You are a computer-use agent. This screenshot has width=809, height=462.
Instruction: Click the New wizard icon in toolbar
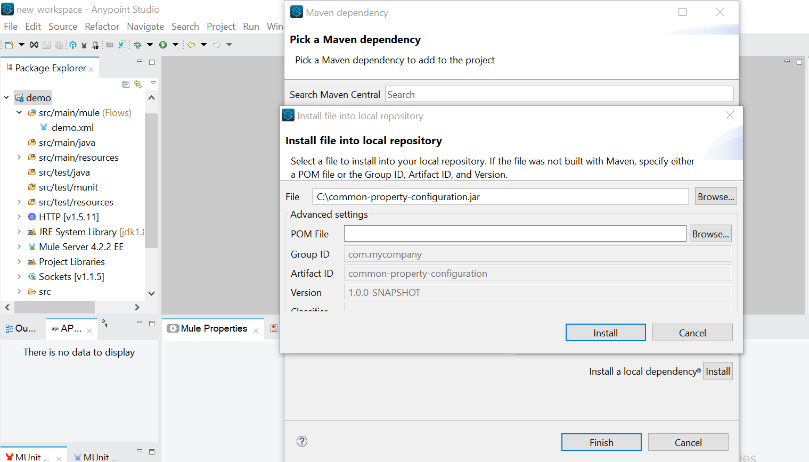point(9,45)
